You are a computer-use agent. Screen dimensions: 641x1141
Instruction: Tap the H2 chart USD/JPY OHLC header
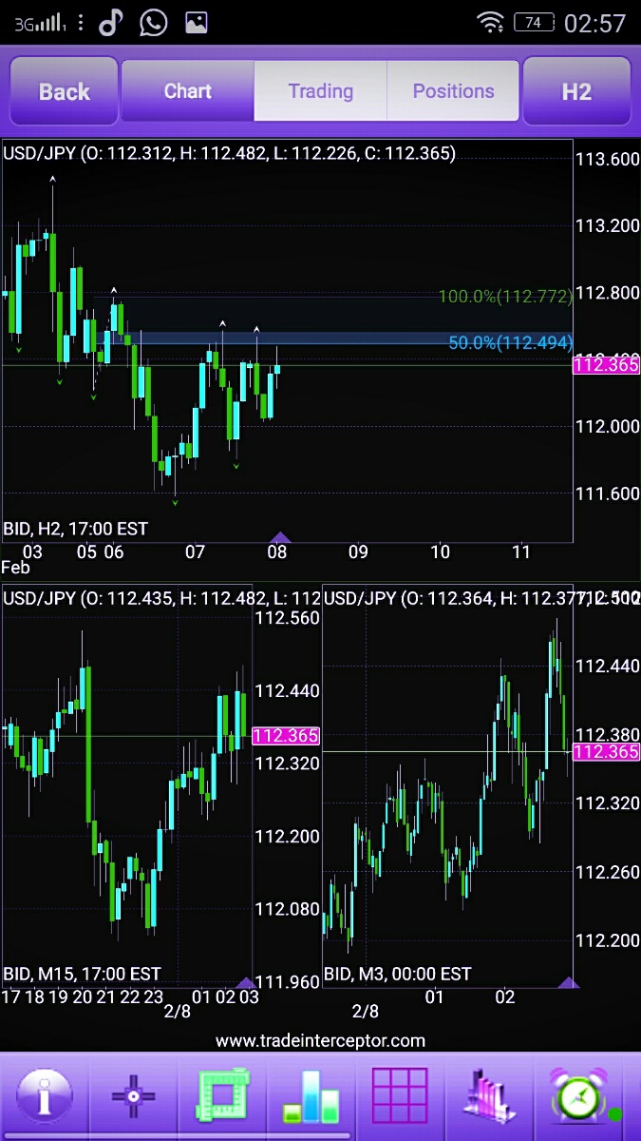pos(229,153)
